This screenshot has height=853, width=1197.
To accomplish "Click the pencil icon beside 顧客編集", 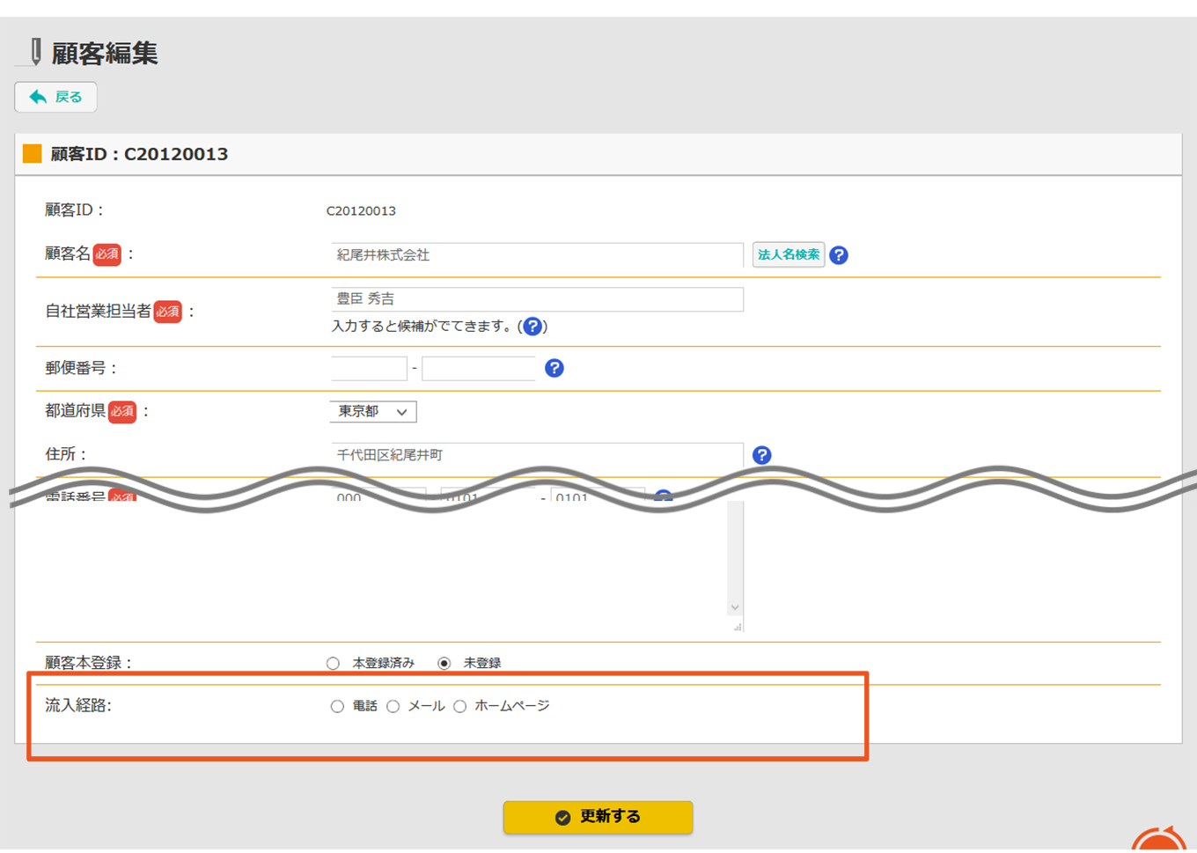I will coord(35,52).
